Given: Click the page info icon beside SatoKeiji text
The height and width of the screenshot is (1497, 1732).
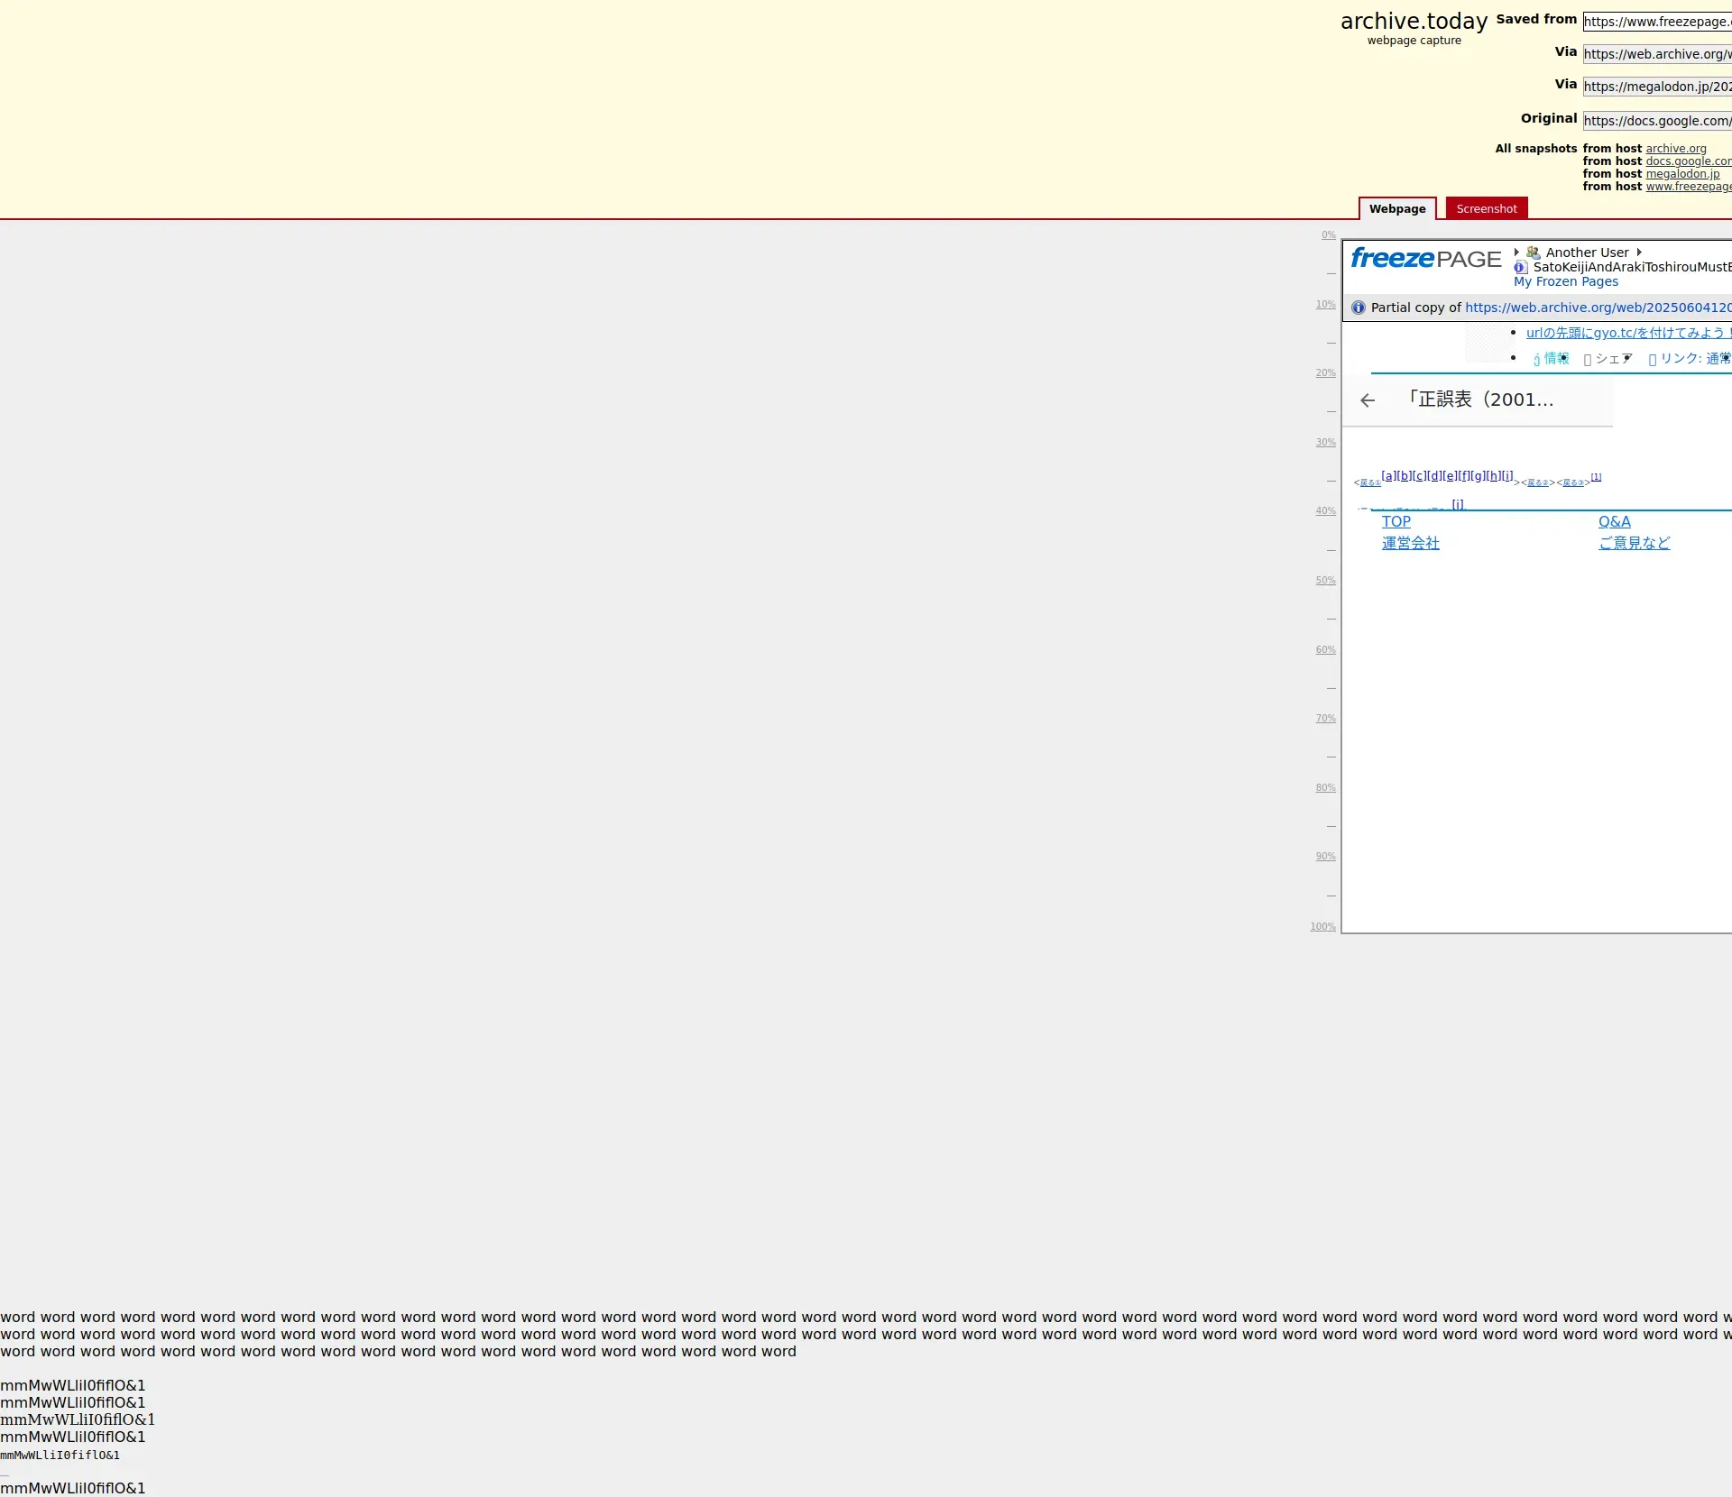Looking at the screenshot, I should [1521, 267].
